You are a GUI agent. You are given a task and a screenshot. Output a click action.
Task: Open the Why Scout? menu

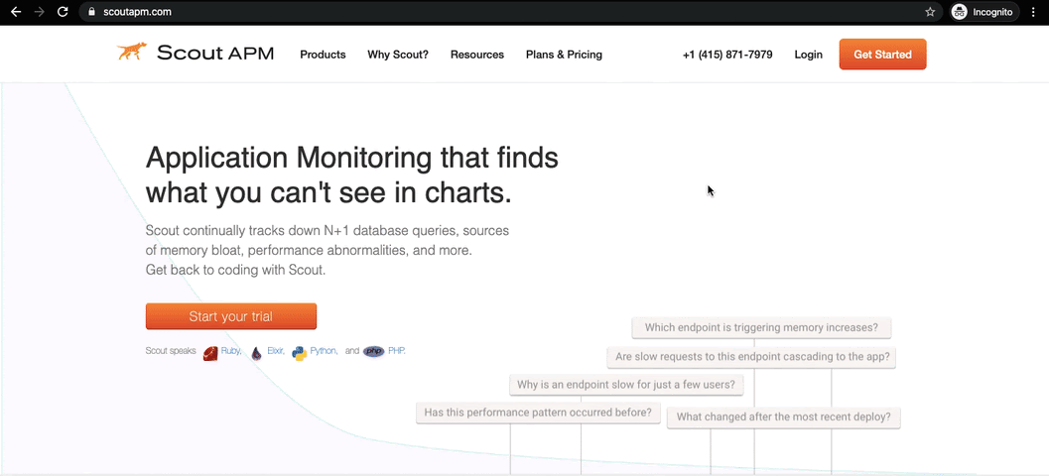398,55
